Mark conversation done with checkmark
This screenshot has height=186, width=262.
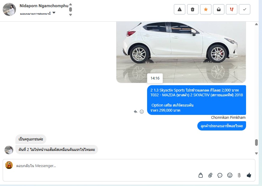point(245,9)
